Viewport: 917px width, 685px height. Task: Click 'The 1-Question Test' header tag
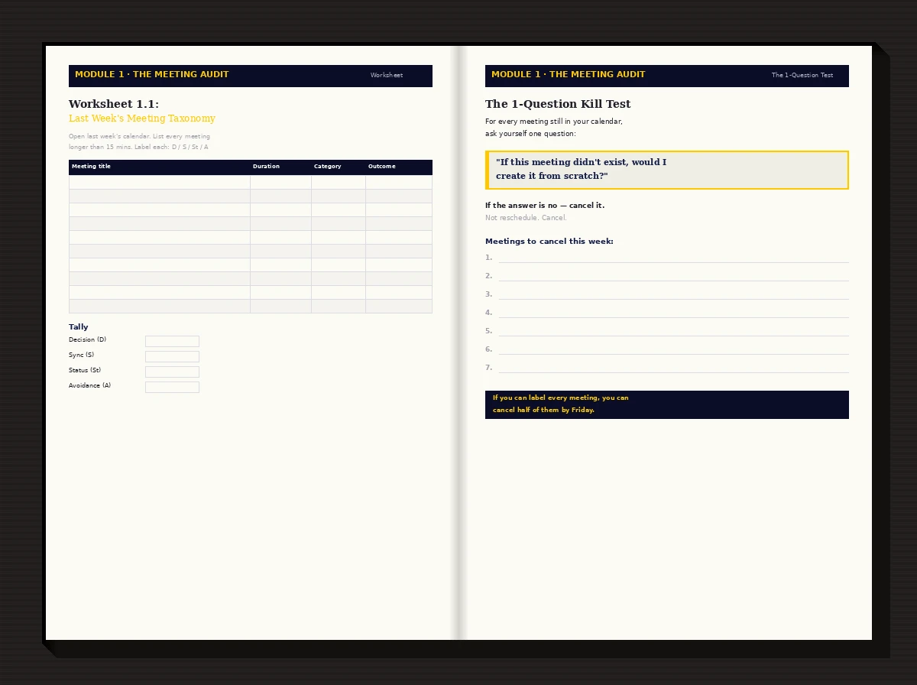point(802,76)
